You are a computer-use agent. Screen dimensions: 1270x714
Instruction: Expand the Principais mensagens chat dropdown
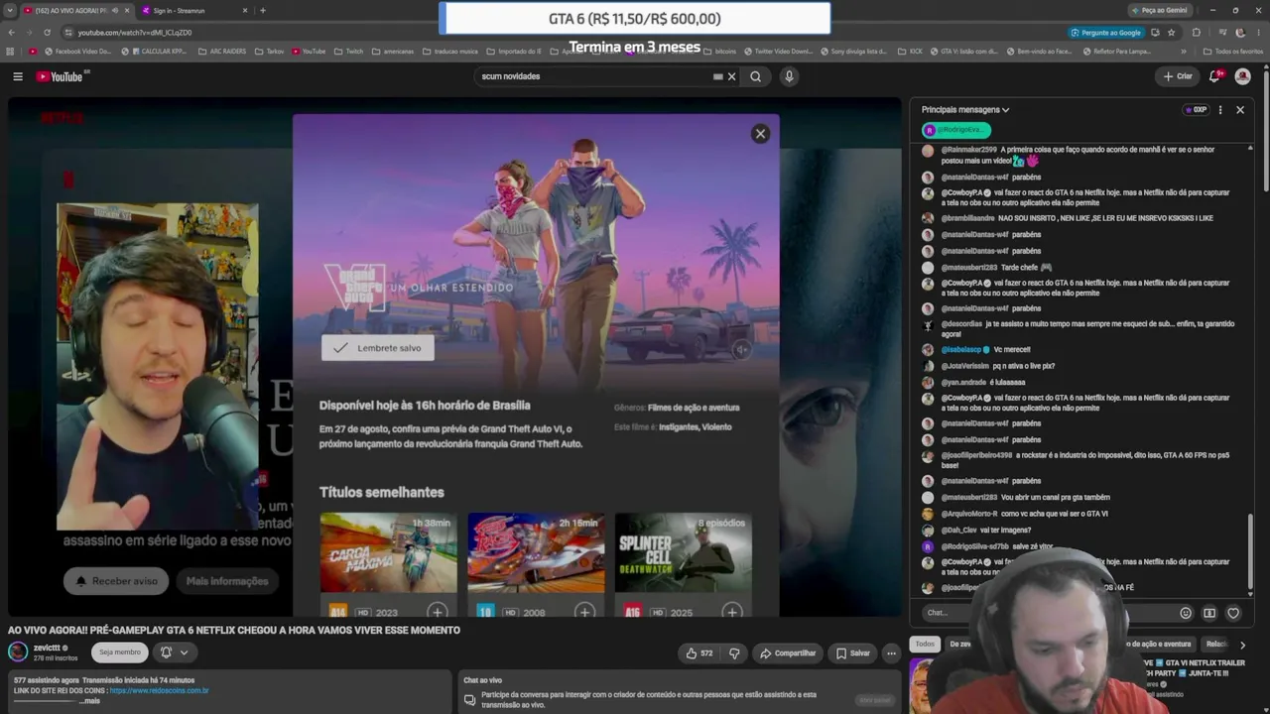coord(964,110)
